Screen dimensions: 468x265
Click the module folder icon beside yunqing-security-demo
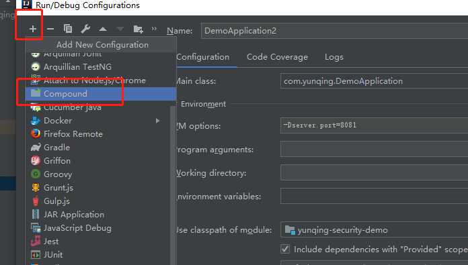290,230
